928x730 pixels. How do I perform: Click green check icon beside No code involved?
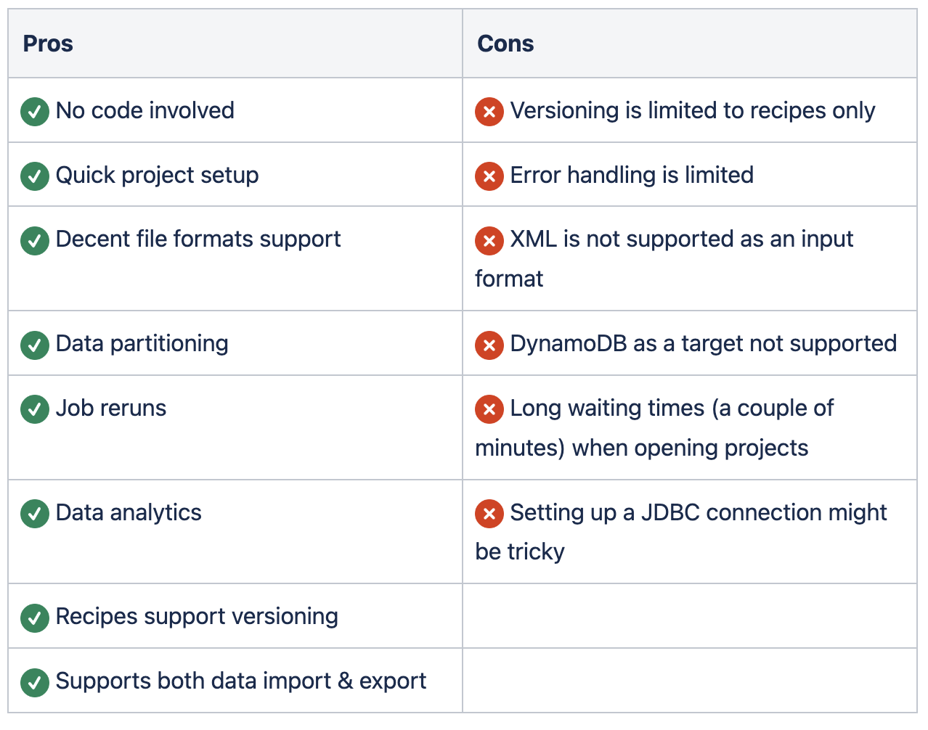(x=35, y=112)
